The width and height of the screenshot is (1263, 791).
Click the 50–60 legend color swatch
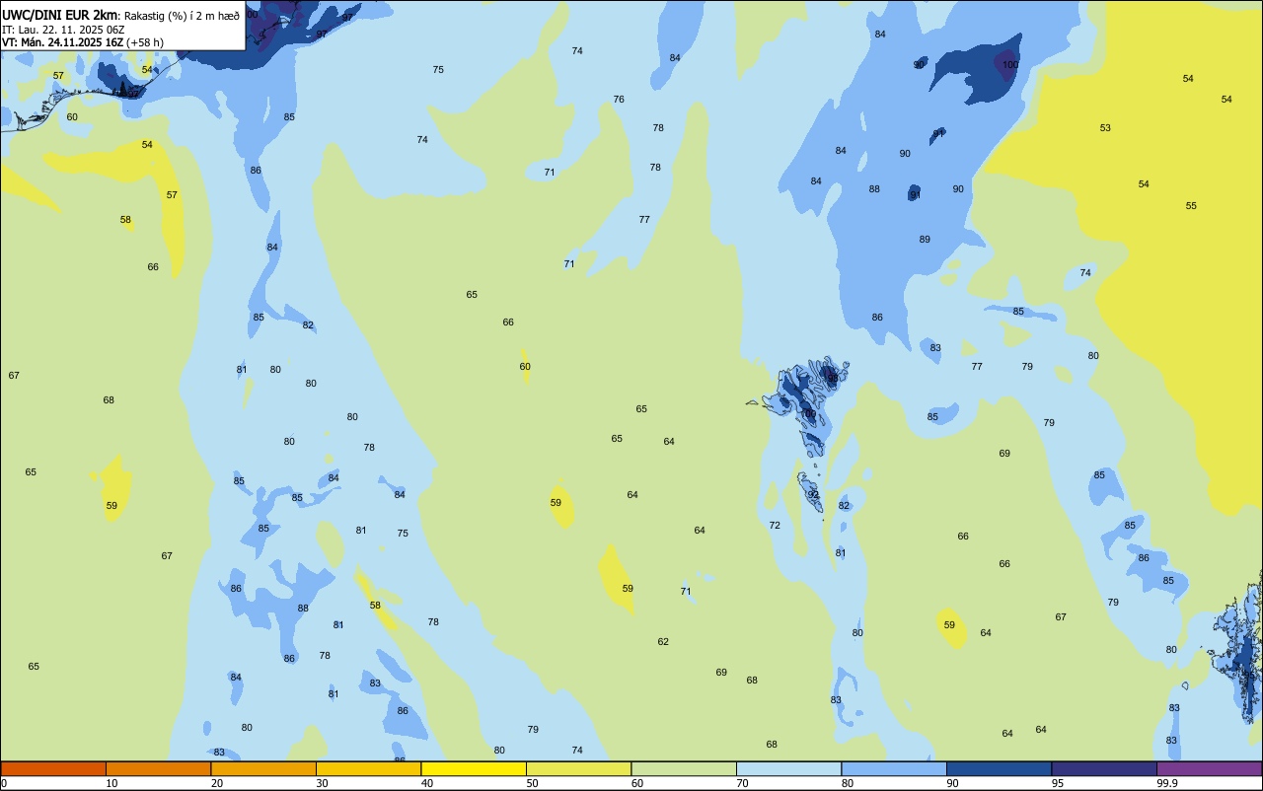[578, 768]
